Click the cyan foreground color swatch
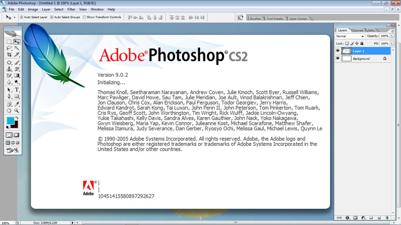 pos(10,120)
